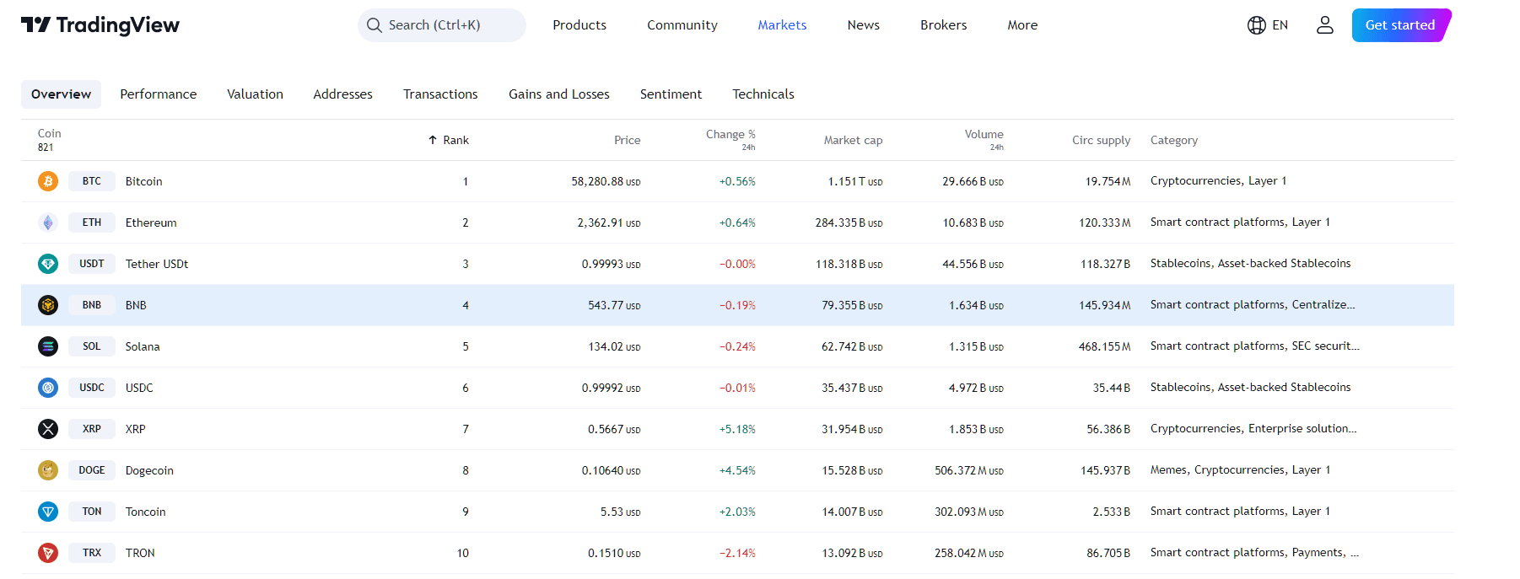Click the XRP coin logo
Screen dimensions: 1520x579
48,429
